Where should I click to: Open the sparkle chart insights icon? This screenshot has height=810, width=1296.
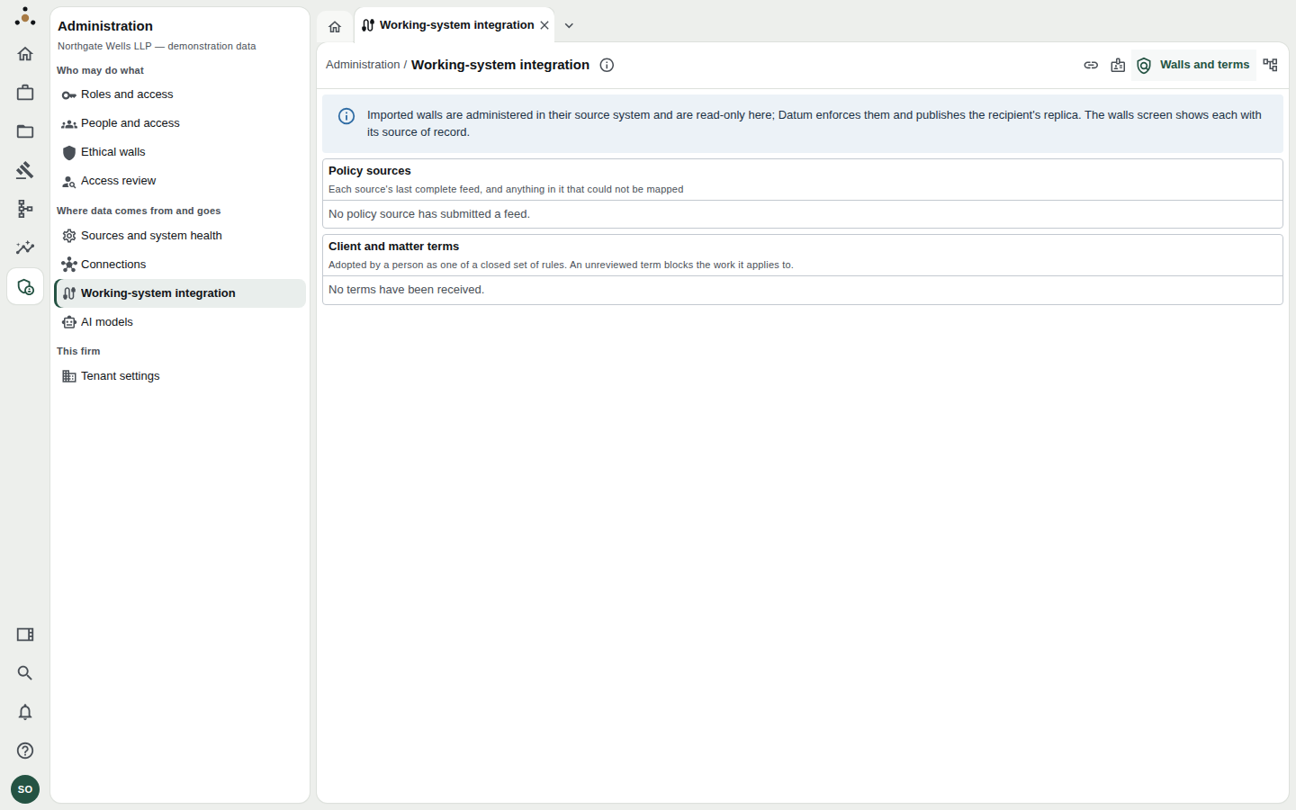(x=25, y=247)
